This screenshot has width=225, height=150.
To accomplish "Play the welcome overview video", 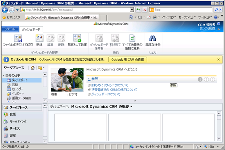I will pyautogui.click(x=67, y=80).
